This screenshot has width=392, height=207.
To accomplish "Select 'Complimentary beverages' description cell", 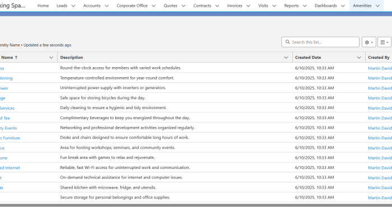I will 125,118.
